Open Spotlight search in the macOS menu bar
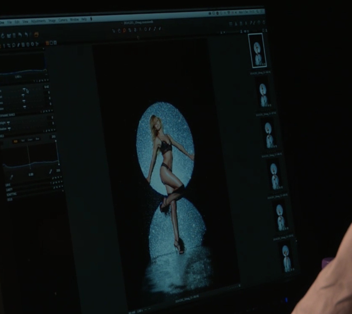The height and width of the screenshot is (314, 352). (258, 12)
